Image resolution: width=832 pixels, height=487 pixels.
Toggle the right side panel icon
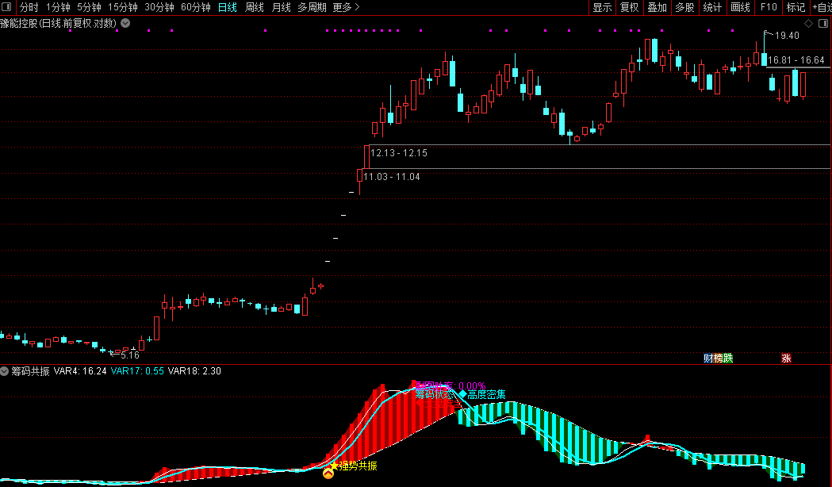[823, 23]
